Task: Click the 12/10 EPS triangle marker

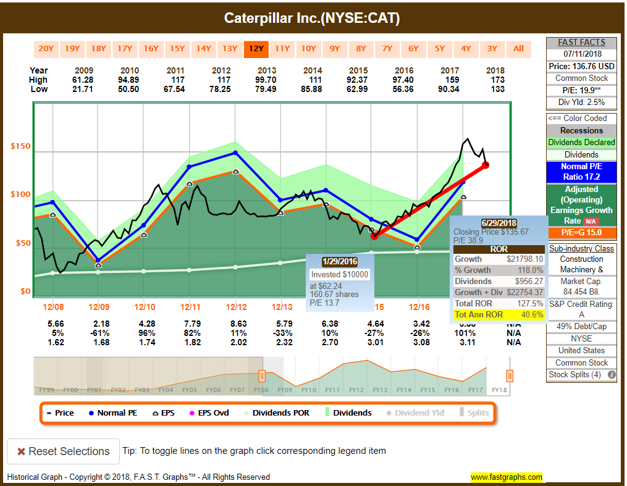Action: [x=144, y=235]
